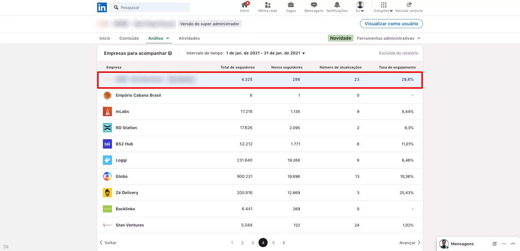Collapse the Mensagens chat panel

513,244
